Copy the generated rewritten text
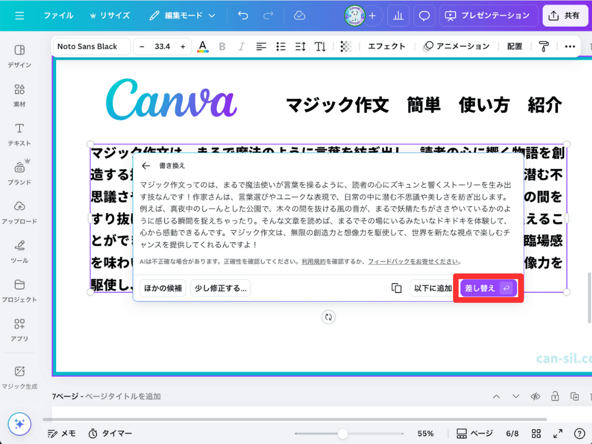The image size is (592, 444). pos(397,288)
